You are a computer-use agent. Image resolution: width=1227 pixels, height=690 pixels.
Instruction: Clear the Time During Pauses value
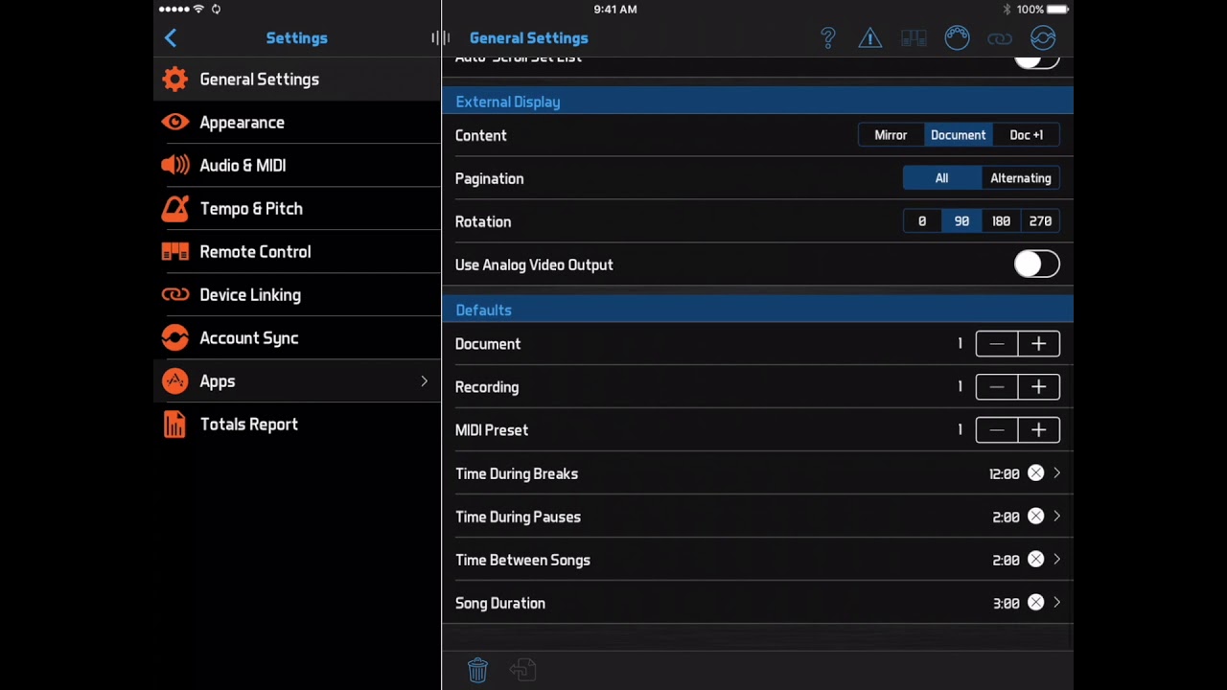pos(1035,517)
